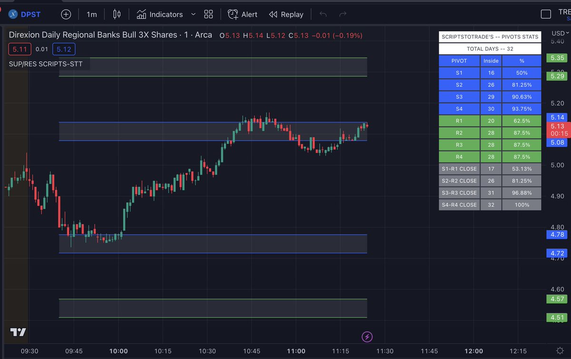Create a new Alert
Image resolution: width=571 pixels, height=359 pixels.
[243, 14]
